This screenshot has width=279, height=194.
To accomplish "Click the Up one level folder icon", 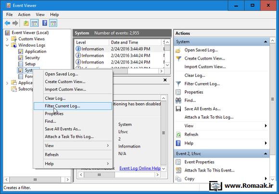I will [26, 23].
